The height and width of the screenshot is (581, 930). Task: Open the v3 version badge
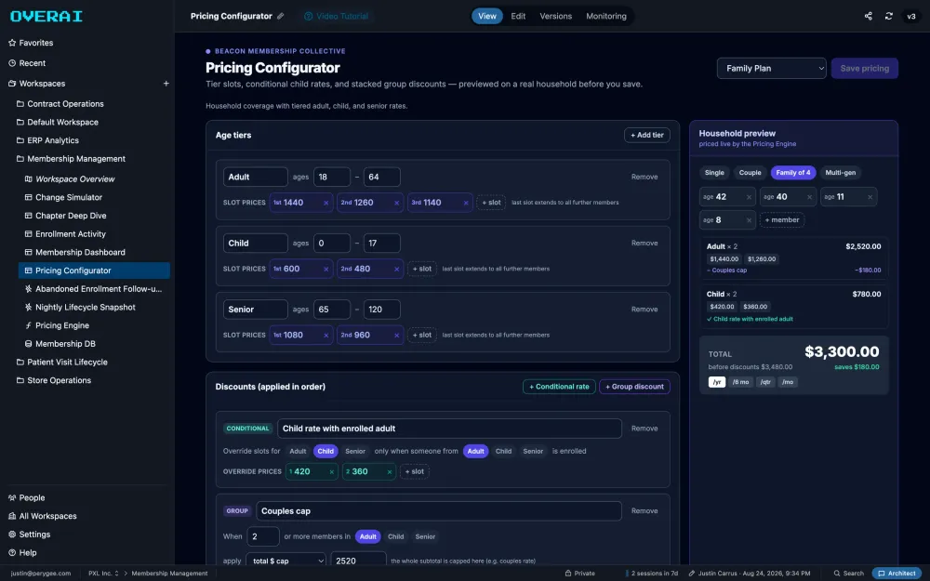pos(911,16)
